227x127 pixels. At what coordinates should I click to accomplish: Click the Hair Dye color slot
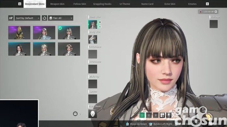coord(213,24)
